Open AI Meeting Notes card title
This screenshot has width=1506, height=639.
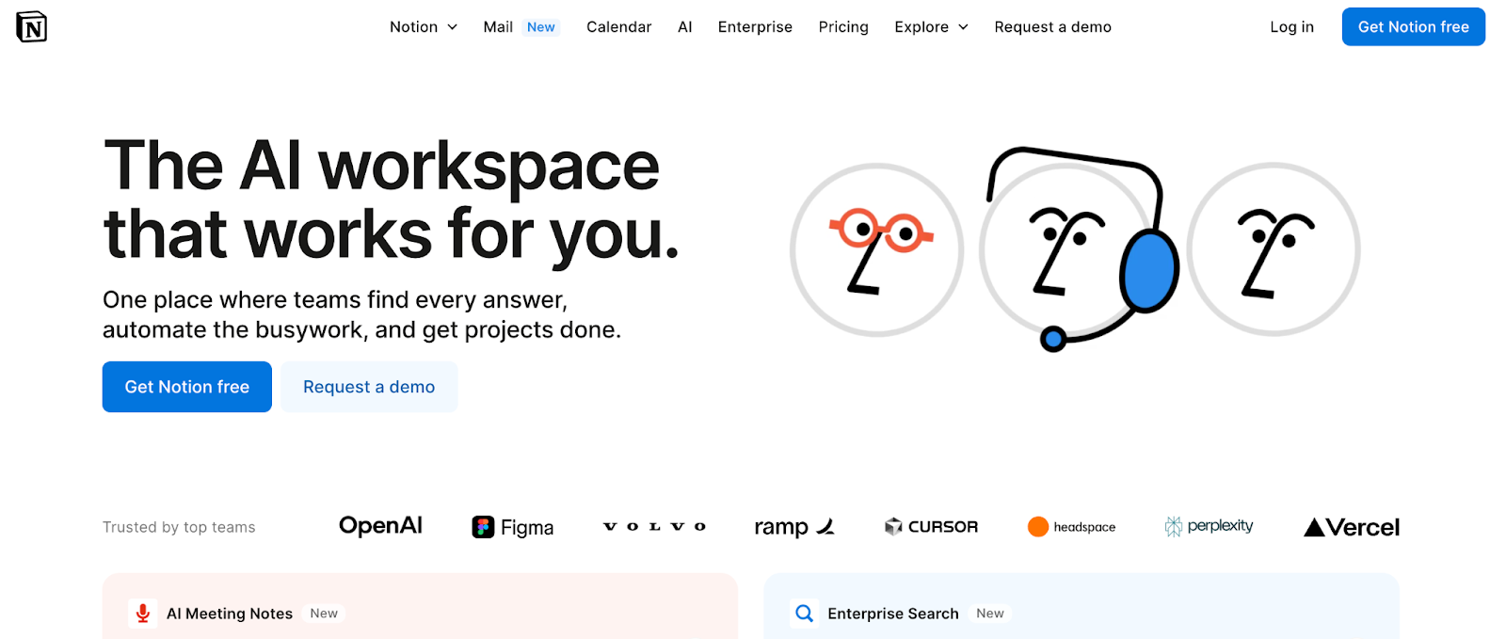point(230,614)
